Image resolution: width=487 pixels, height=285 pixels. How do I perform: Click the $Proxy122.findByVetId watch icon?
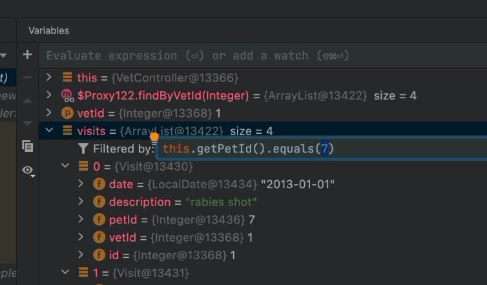coord(67,96)
